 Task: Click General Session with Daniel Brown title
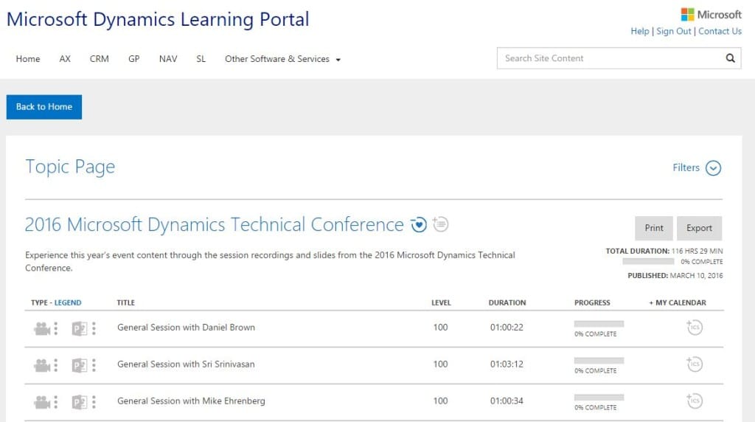click(x=186, y=328)
